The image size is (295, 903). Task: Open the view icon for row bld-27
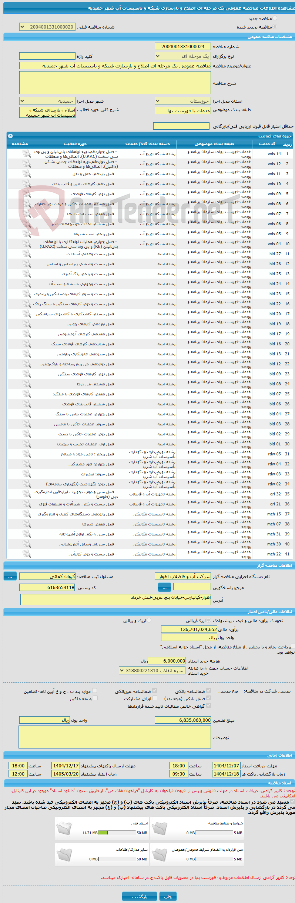[27, 254]
